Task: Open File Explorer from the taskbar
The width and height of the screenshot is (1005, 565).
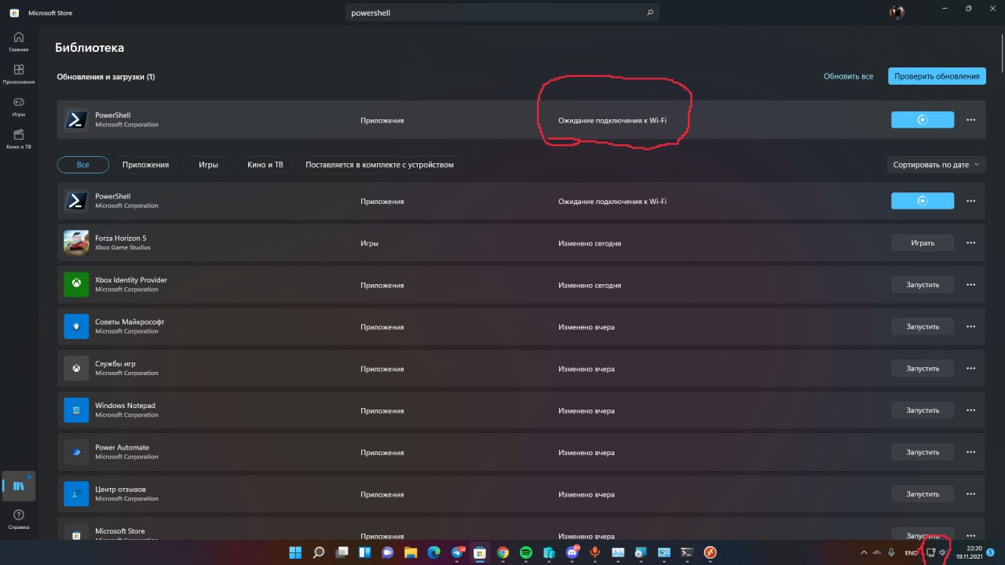Action: coord(410,552)
